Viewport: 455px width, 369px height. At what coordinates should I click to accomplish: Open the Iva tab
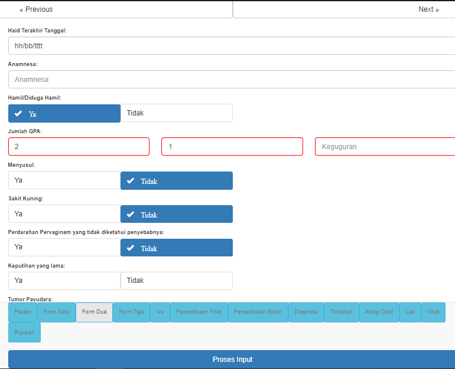pyautogui.click(x=160, y=312)
